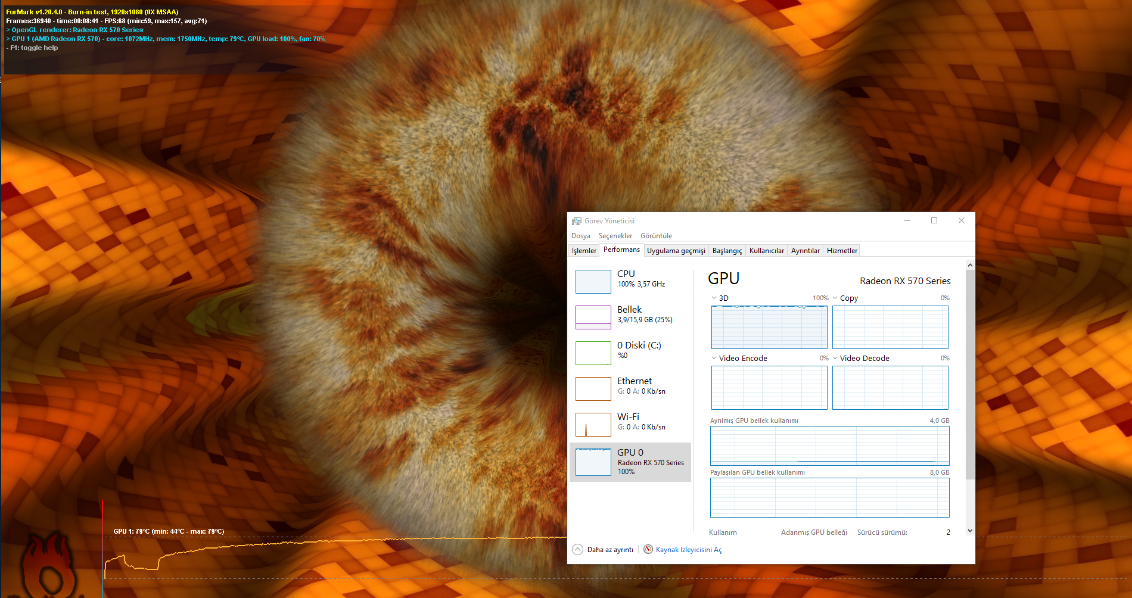The width and height of the screenshot is (1132, 598).
Task: Click the Kaynak İzleyicisi gauge icon
Action: coord(648,549)
